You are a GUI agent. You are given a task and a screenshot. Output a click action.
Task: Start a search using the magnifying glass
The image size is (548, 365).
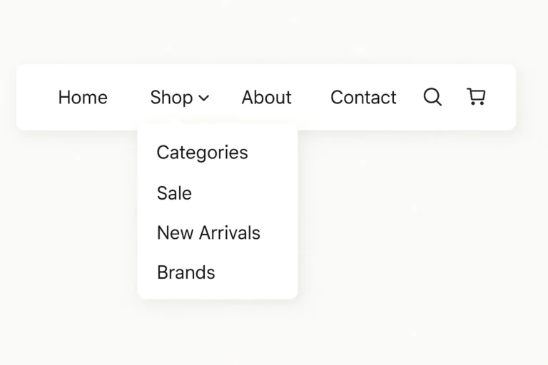click(x=432, y=97)
